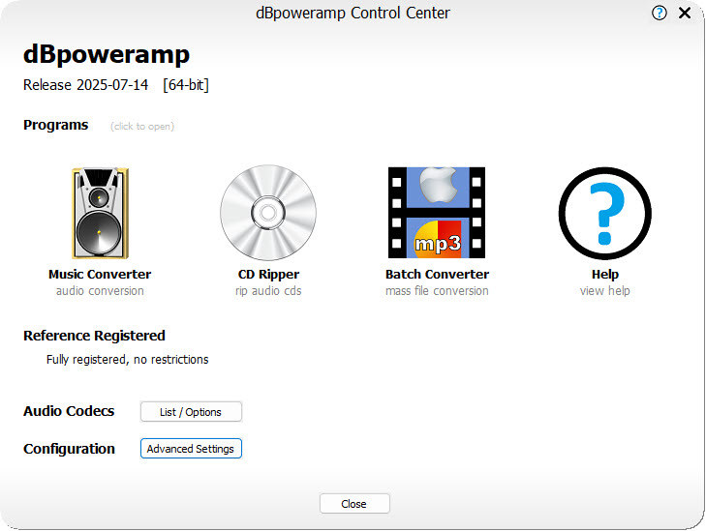
Task: Click the 'mass file conversion' subtitle
Action: click(x=437, y=291)
